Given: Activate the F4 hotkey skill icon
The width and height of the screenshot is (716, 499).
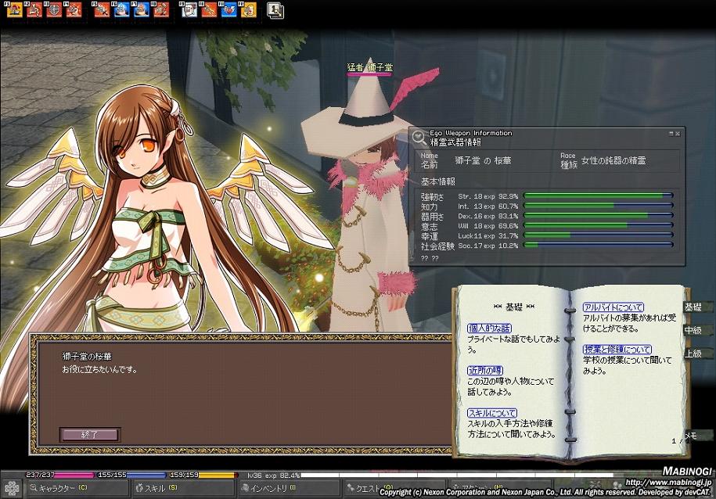Looking at the screenshot, I should 74,9.
